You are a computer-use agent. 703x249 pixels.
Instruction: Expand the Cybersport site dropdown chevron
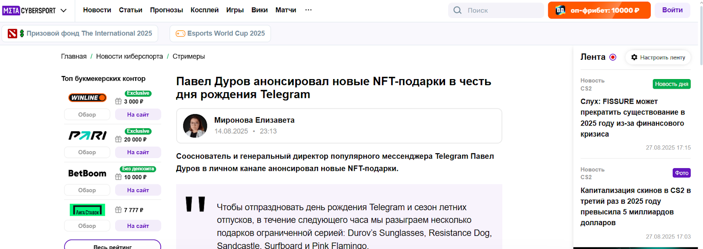point(64,11)
